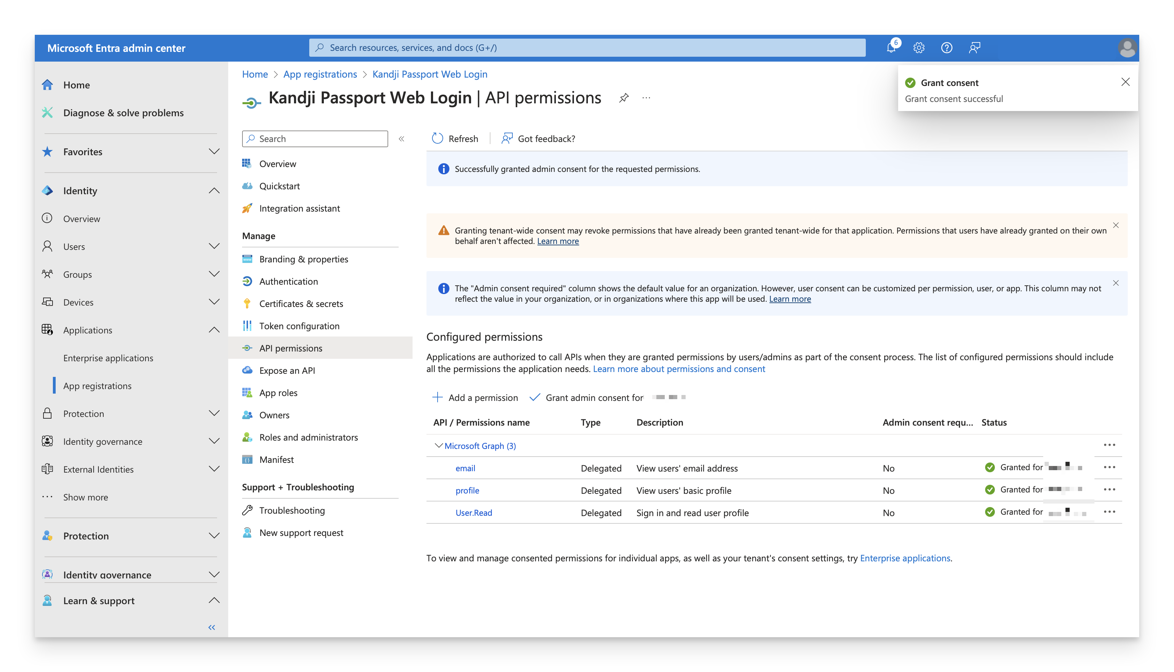The width and height of the screenshot is (1174, 672).
Task: Expand the Users menu in sidebar
Action: tap(214, 246)
